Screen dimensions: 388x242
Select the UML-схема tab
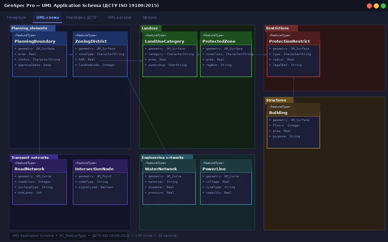[48, 18]
